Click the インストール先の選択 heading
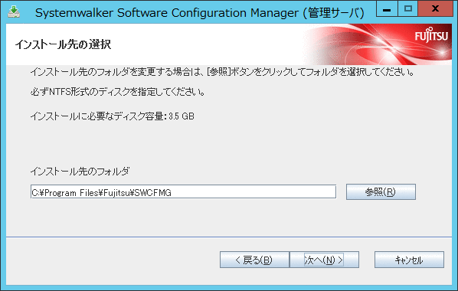 point(64,44)
